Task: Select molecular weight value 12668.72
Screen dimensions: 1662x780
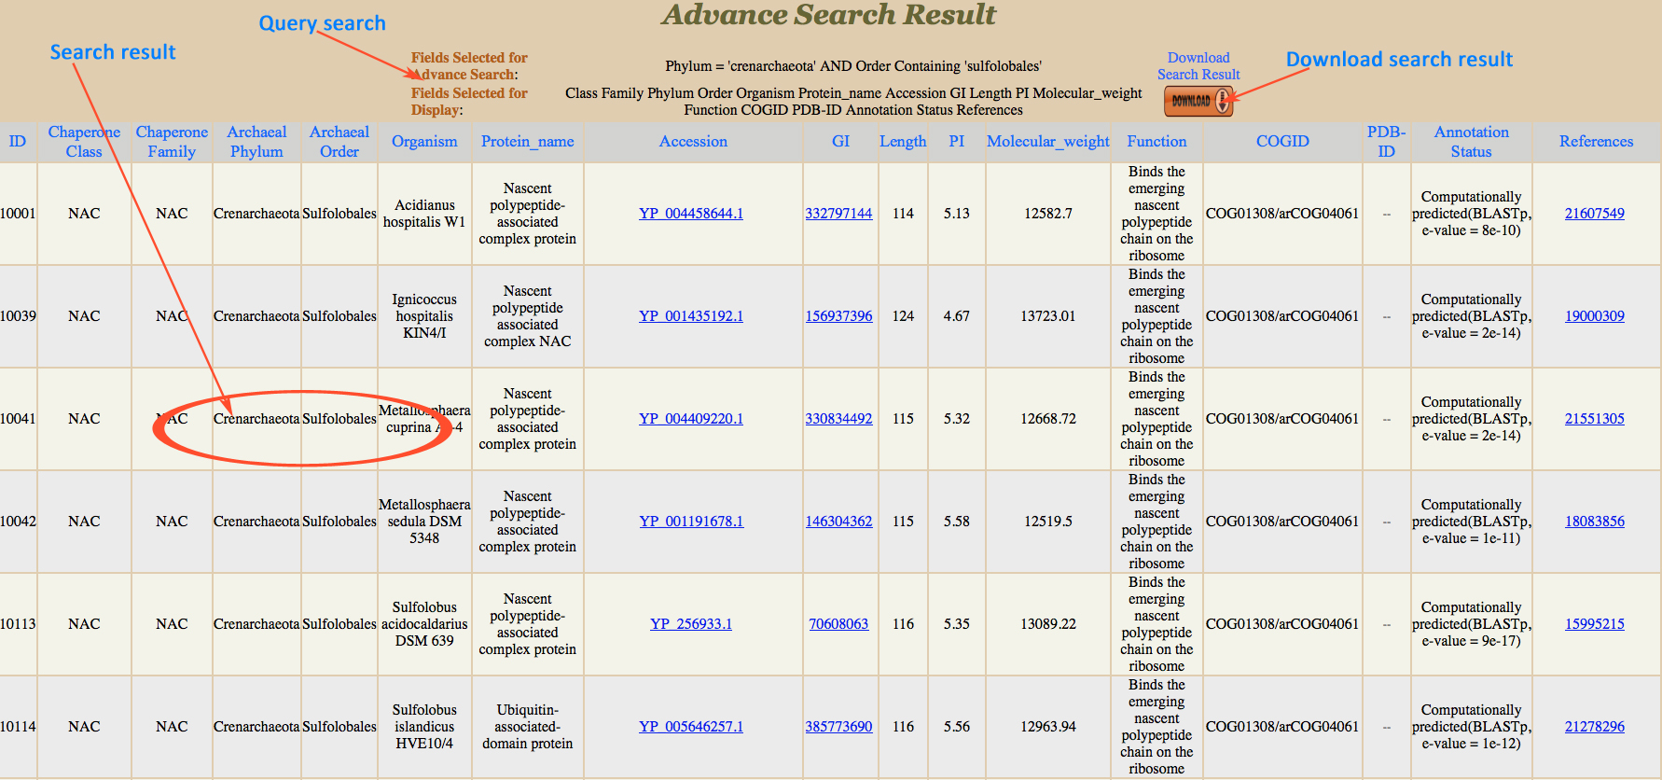Action: click(x=1048, y=419)
